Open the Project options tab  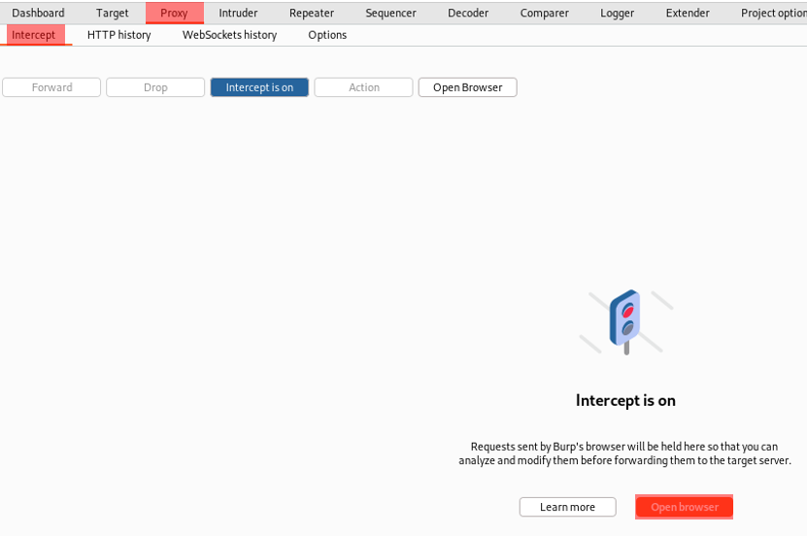tap(774, 13)
